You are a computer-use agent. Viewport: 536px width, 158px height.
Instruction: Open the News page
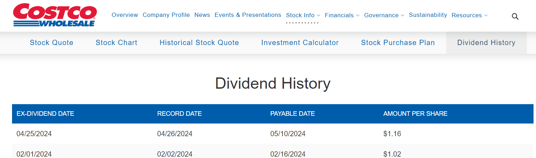[x=202, y=15]
